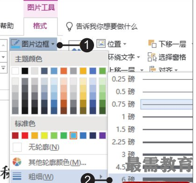196x183 pixels.
Task: Pick the dark red standard color swatch
Action: click(15, 135)
